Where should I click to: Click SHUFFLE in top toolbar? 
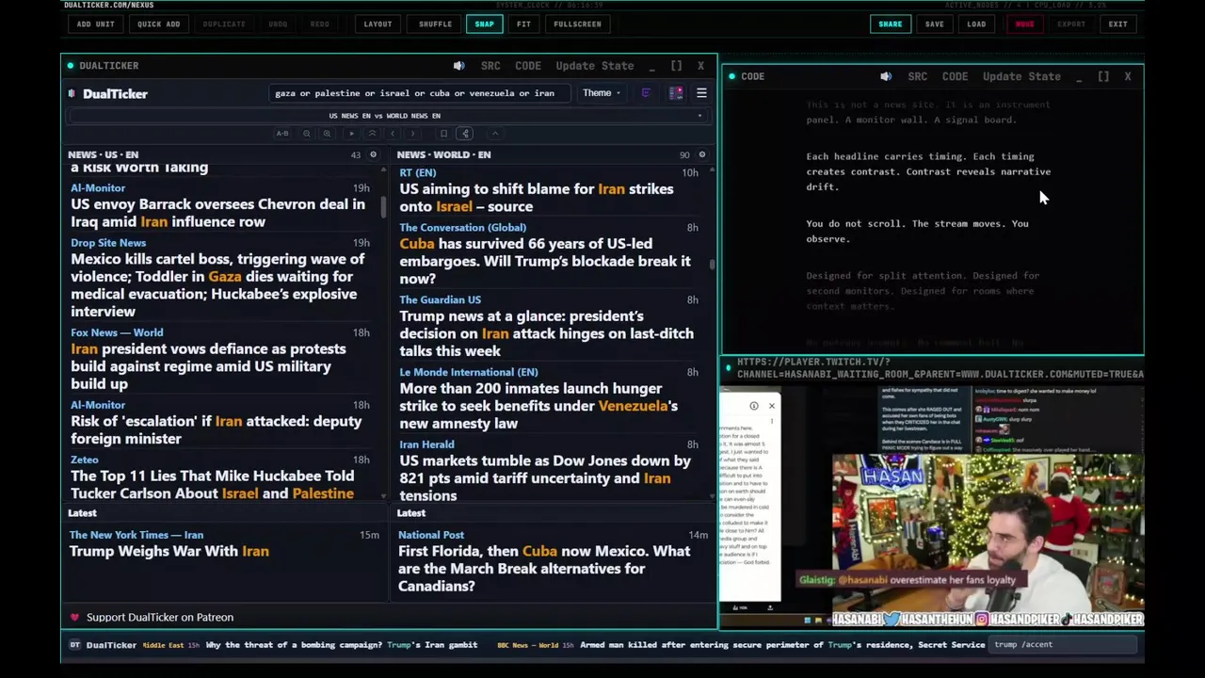435,24
